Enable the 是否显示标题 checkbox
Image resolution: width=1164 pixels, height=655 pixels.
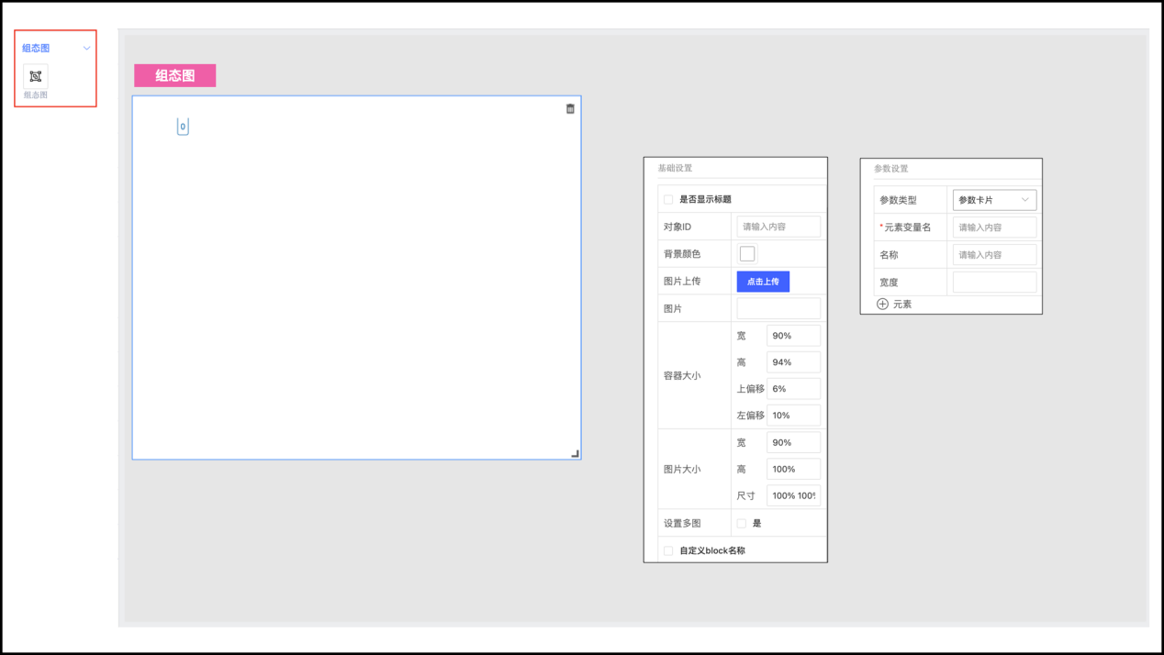pyautogui.click(x=668, y=199)
